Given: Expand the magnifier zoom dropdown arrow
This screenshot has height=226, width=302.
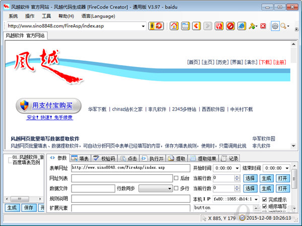Looking at the screenshot, I should coord(288,26).
